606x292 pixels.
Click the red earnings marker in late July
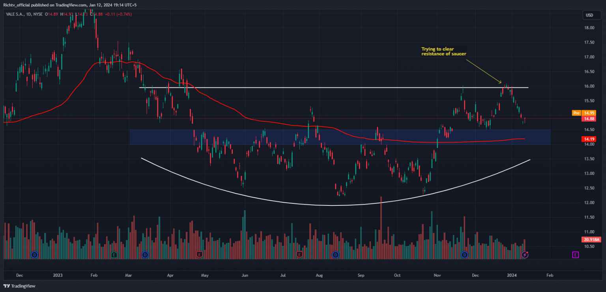coord(299,255)
